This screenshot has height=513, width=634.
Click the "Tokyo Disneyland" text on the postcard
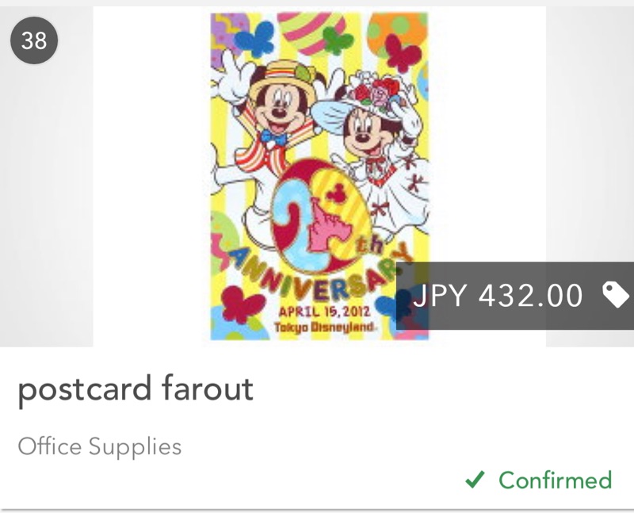[x=319, y=327]
